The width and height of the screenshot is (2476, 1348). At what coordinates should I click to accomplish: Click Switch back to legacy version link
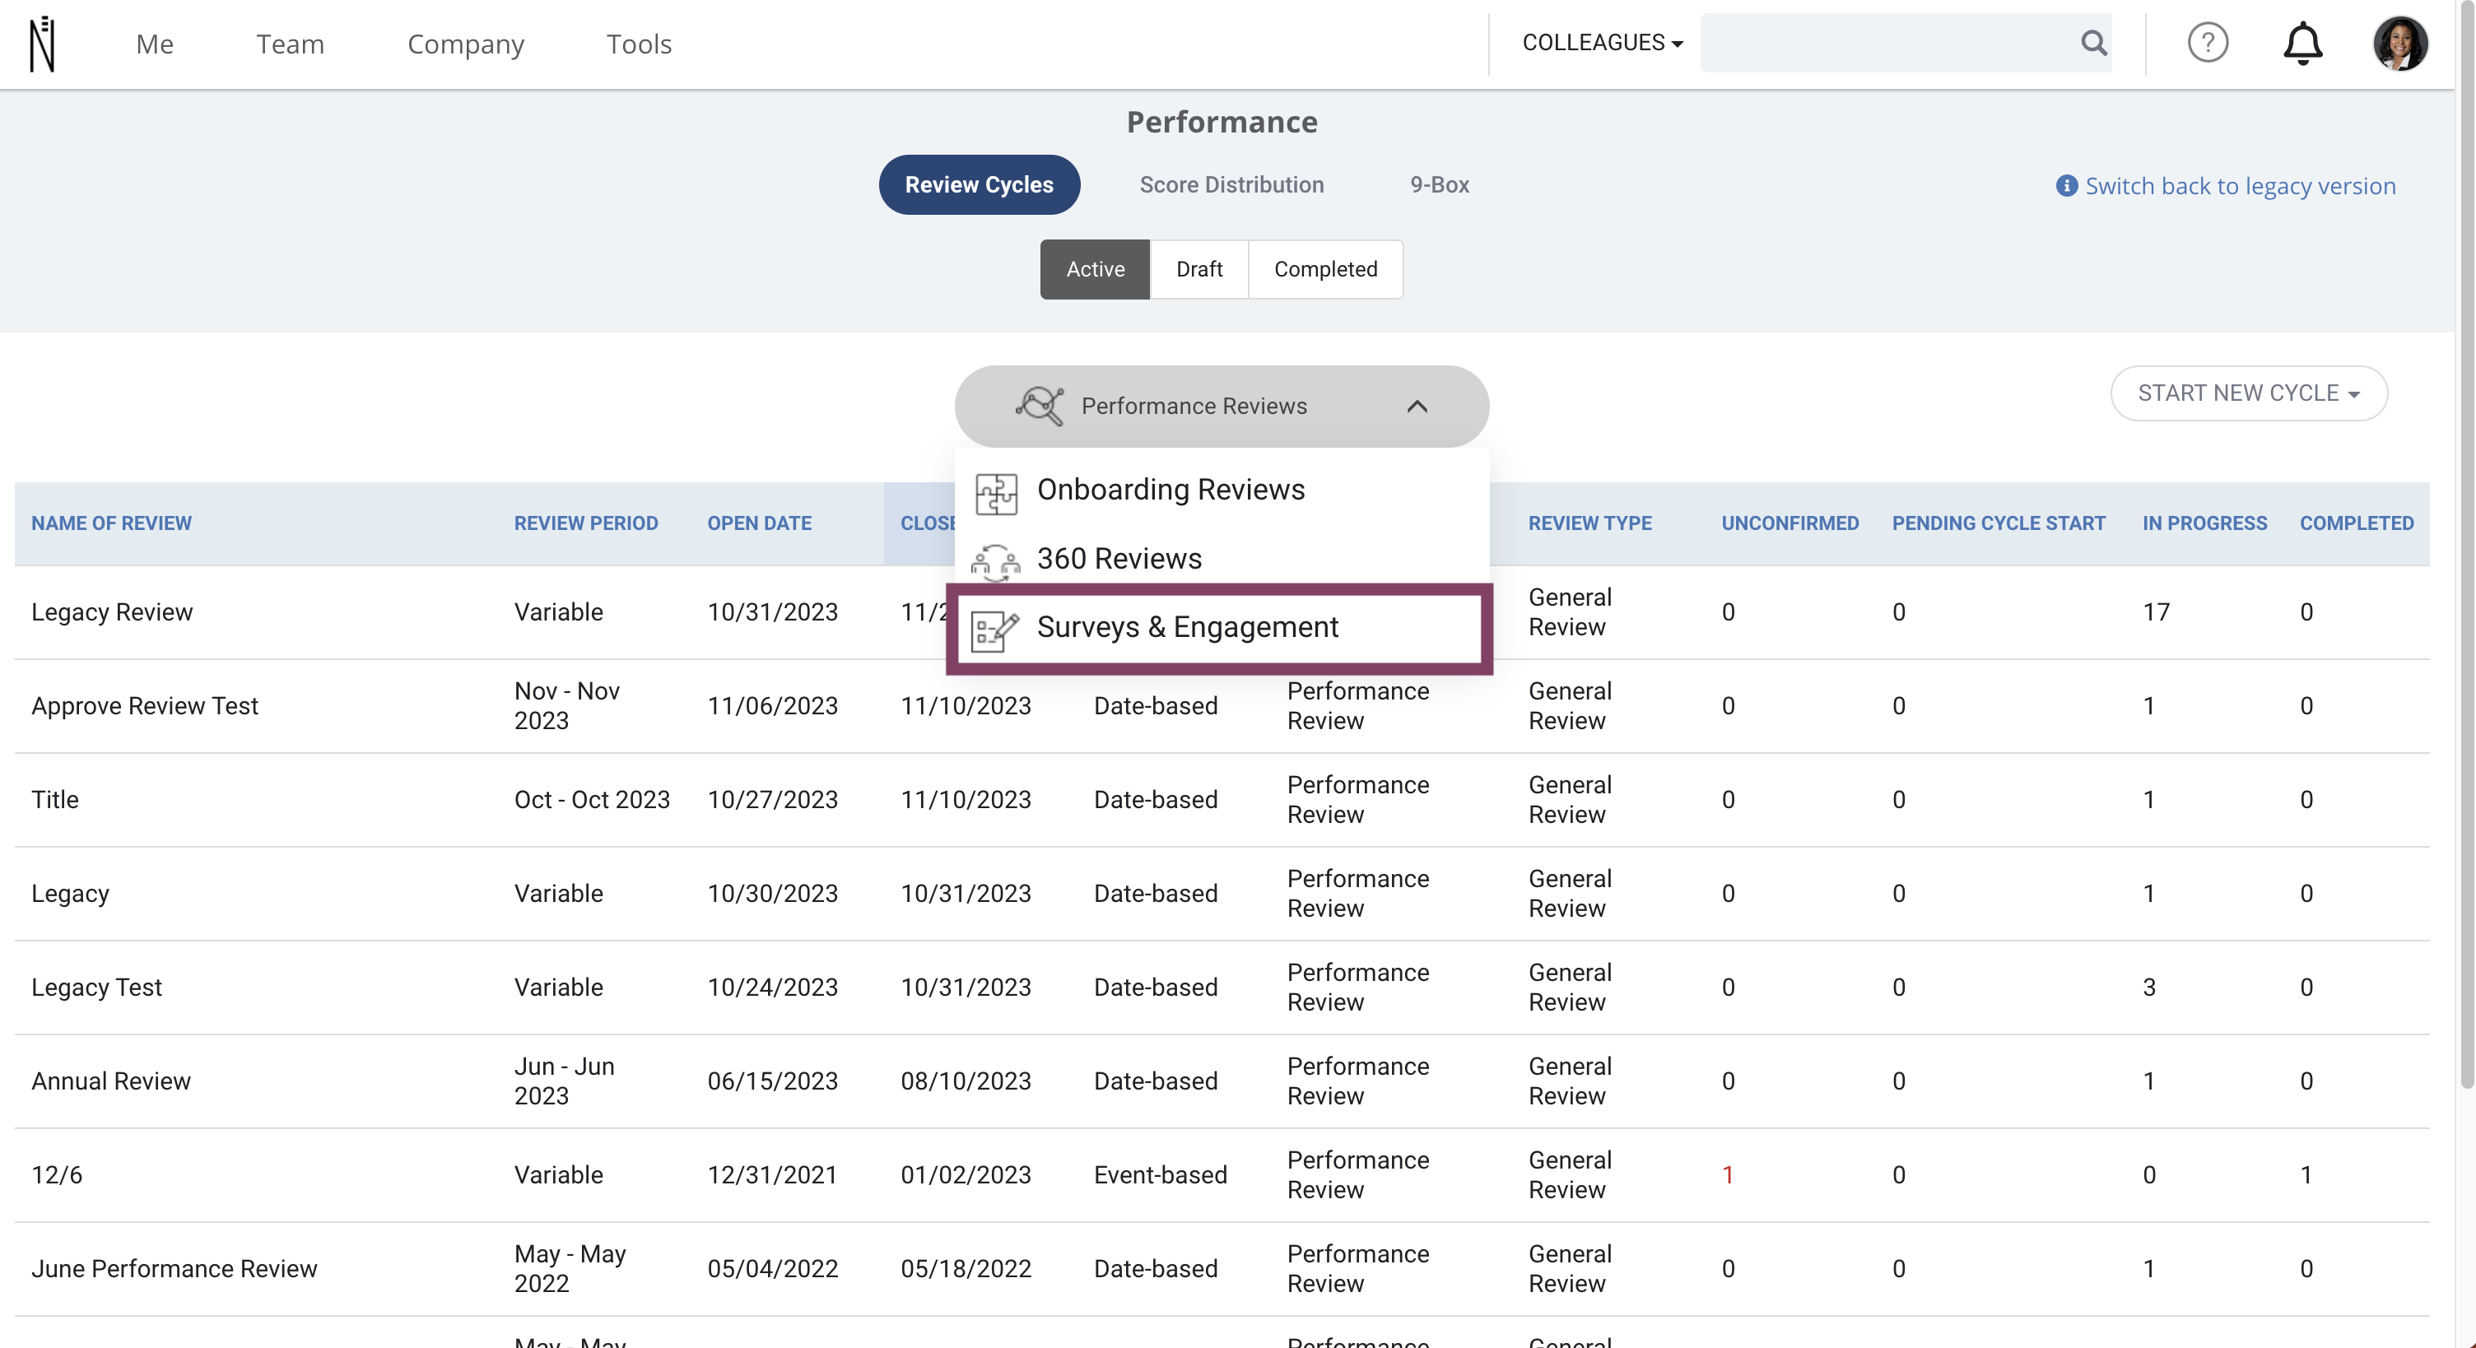pyautogui.click(x=2240, y=185)
